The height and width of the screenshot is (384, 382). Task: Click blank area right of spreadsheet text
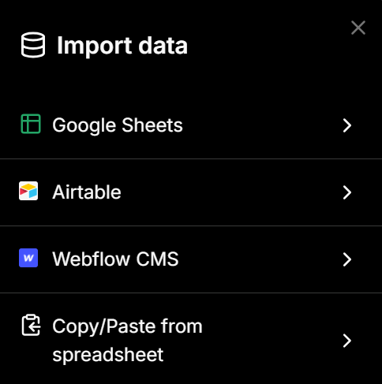point(250,355)
